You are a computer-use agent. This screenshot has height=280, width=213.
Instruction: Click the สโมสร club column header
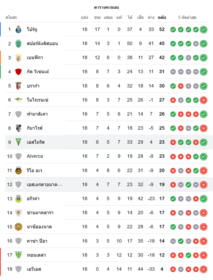coord(11,17)
